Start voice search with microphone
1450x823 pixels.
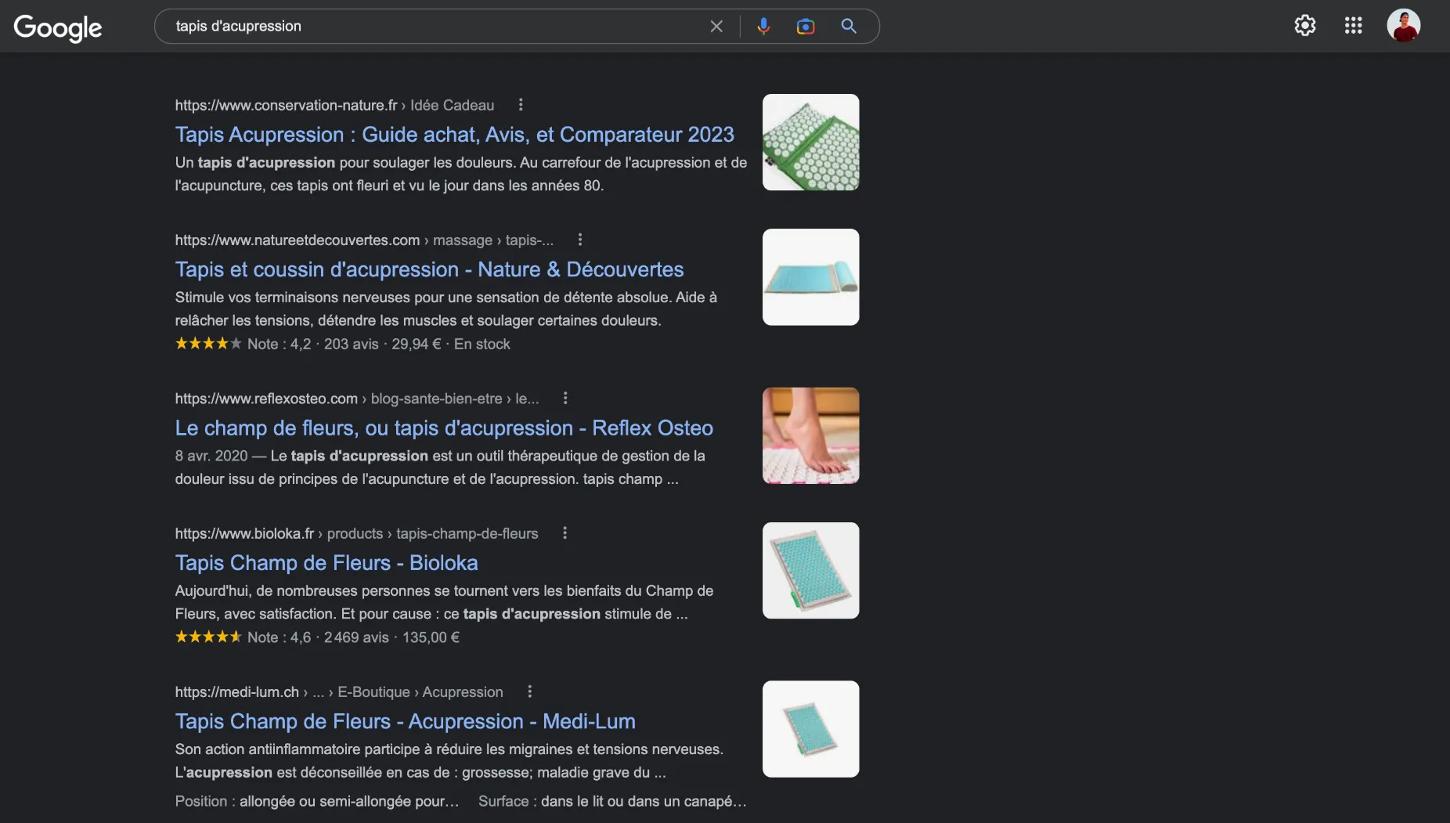(x=763, y=27)
